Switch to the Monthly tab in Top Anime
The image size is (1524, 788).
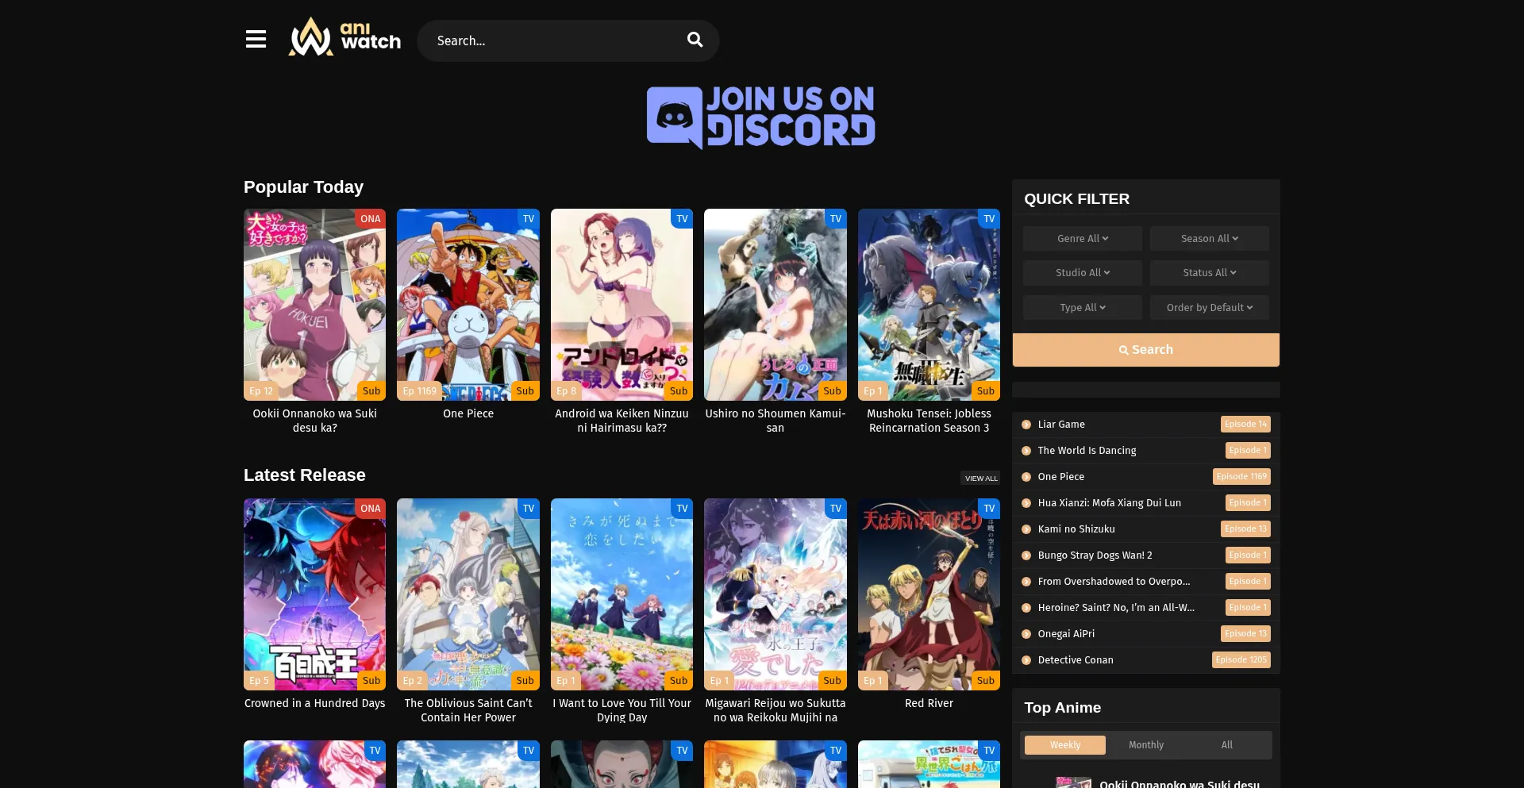1146,745
